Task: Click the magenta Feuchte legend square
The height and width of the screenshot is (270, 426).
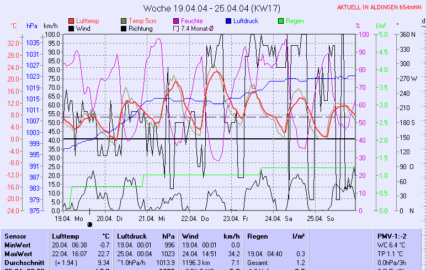Action: [177, 21]
